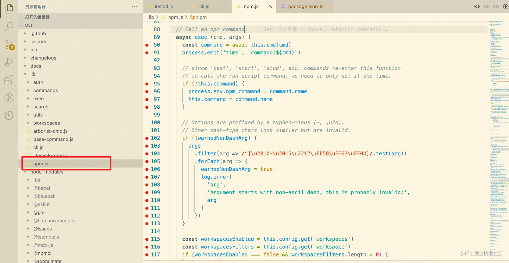Toggle breakpoint on line 90
The image size is (509, 263).
(x=147, y=45)
